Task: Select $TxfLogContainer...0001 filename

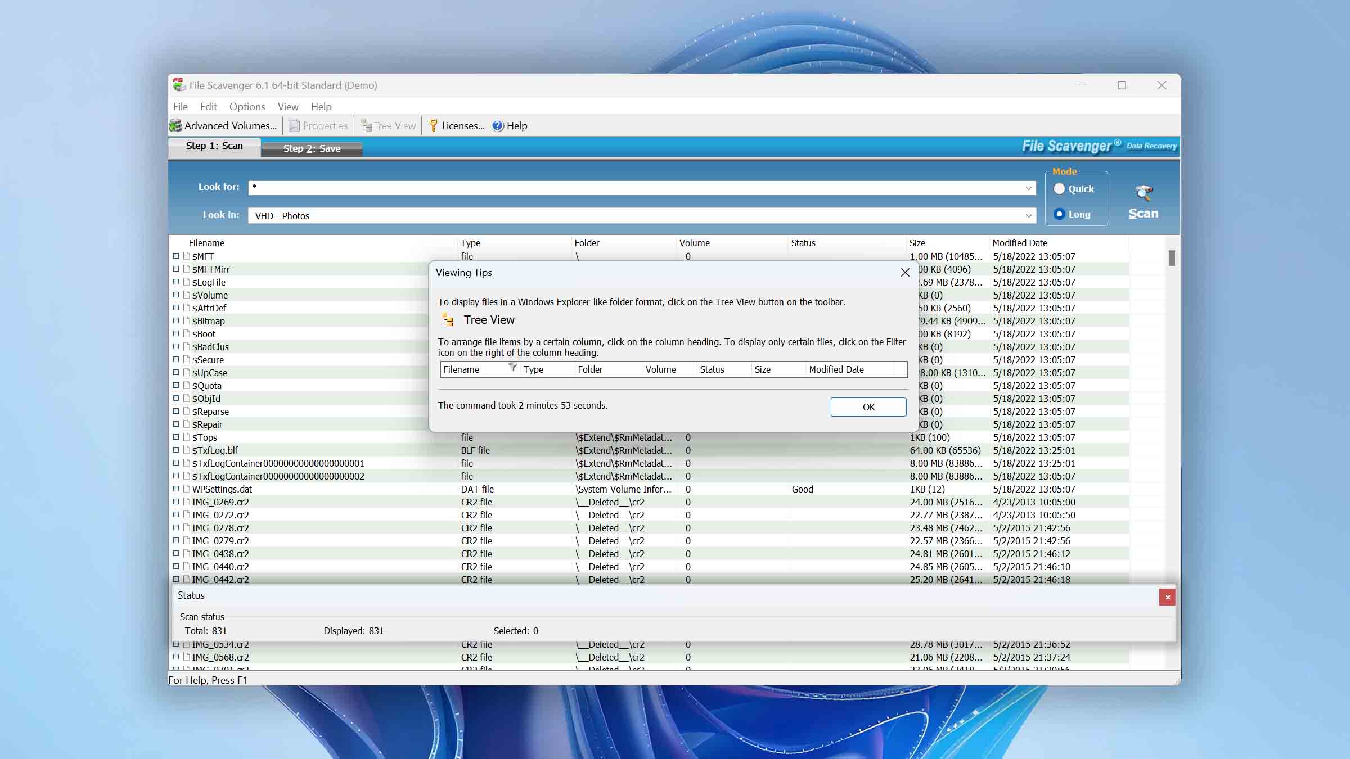Action: pos(278,463)
